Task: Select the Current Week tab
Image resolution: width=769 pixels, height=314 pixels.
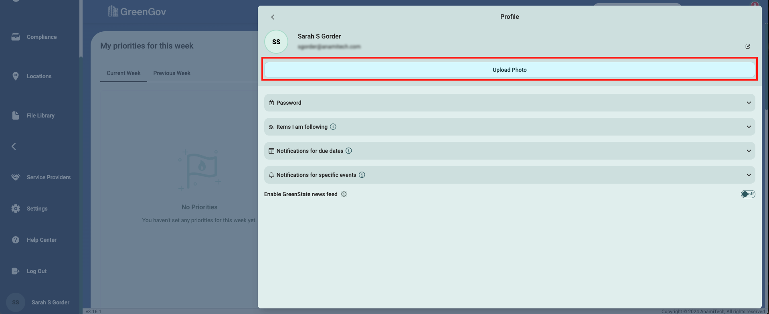Action: pos(123,73)
